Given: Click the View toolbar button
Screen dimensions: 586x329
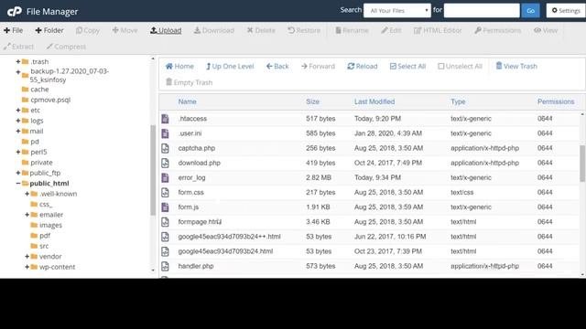Looking at the screenshot, I should pos(546,30).
